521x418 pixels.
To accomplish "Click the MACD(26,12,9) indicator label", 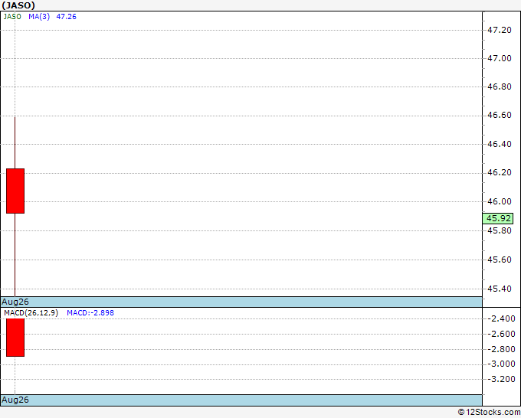I will (31, 313).
